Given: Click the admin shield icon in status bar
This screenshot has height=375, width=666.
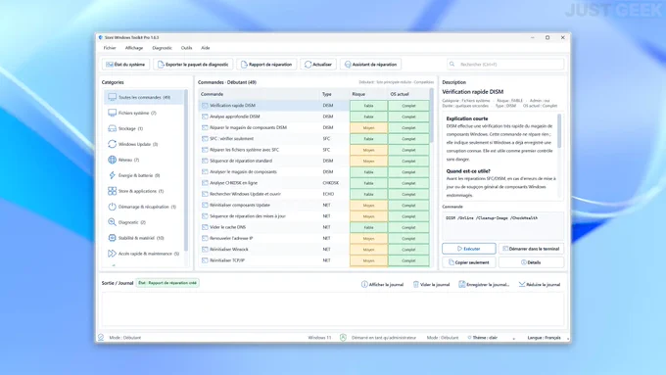Looking at the screenshot, I should pos(343,338).
